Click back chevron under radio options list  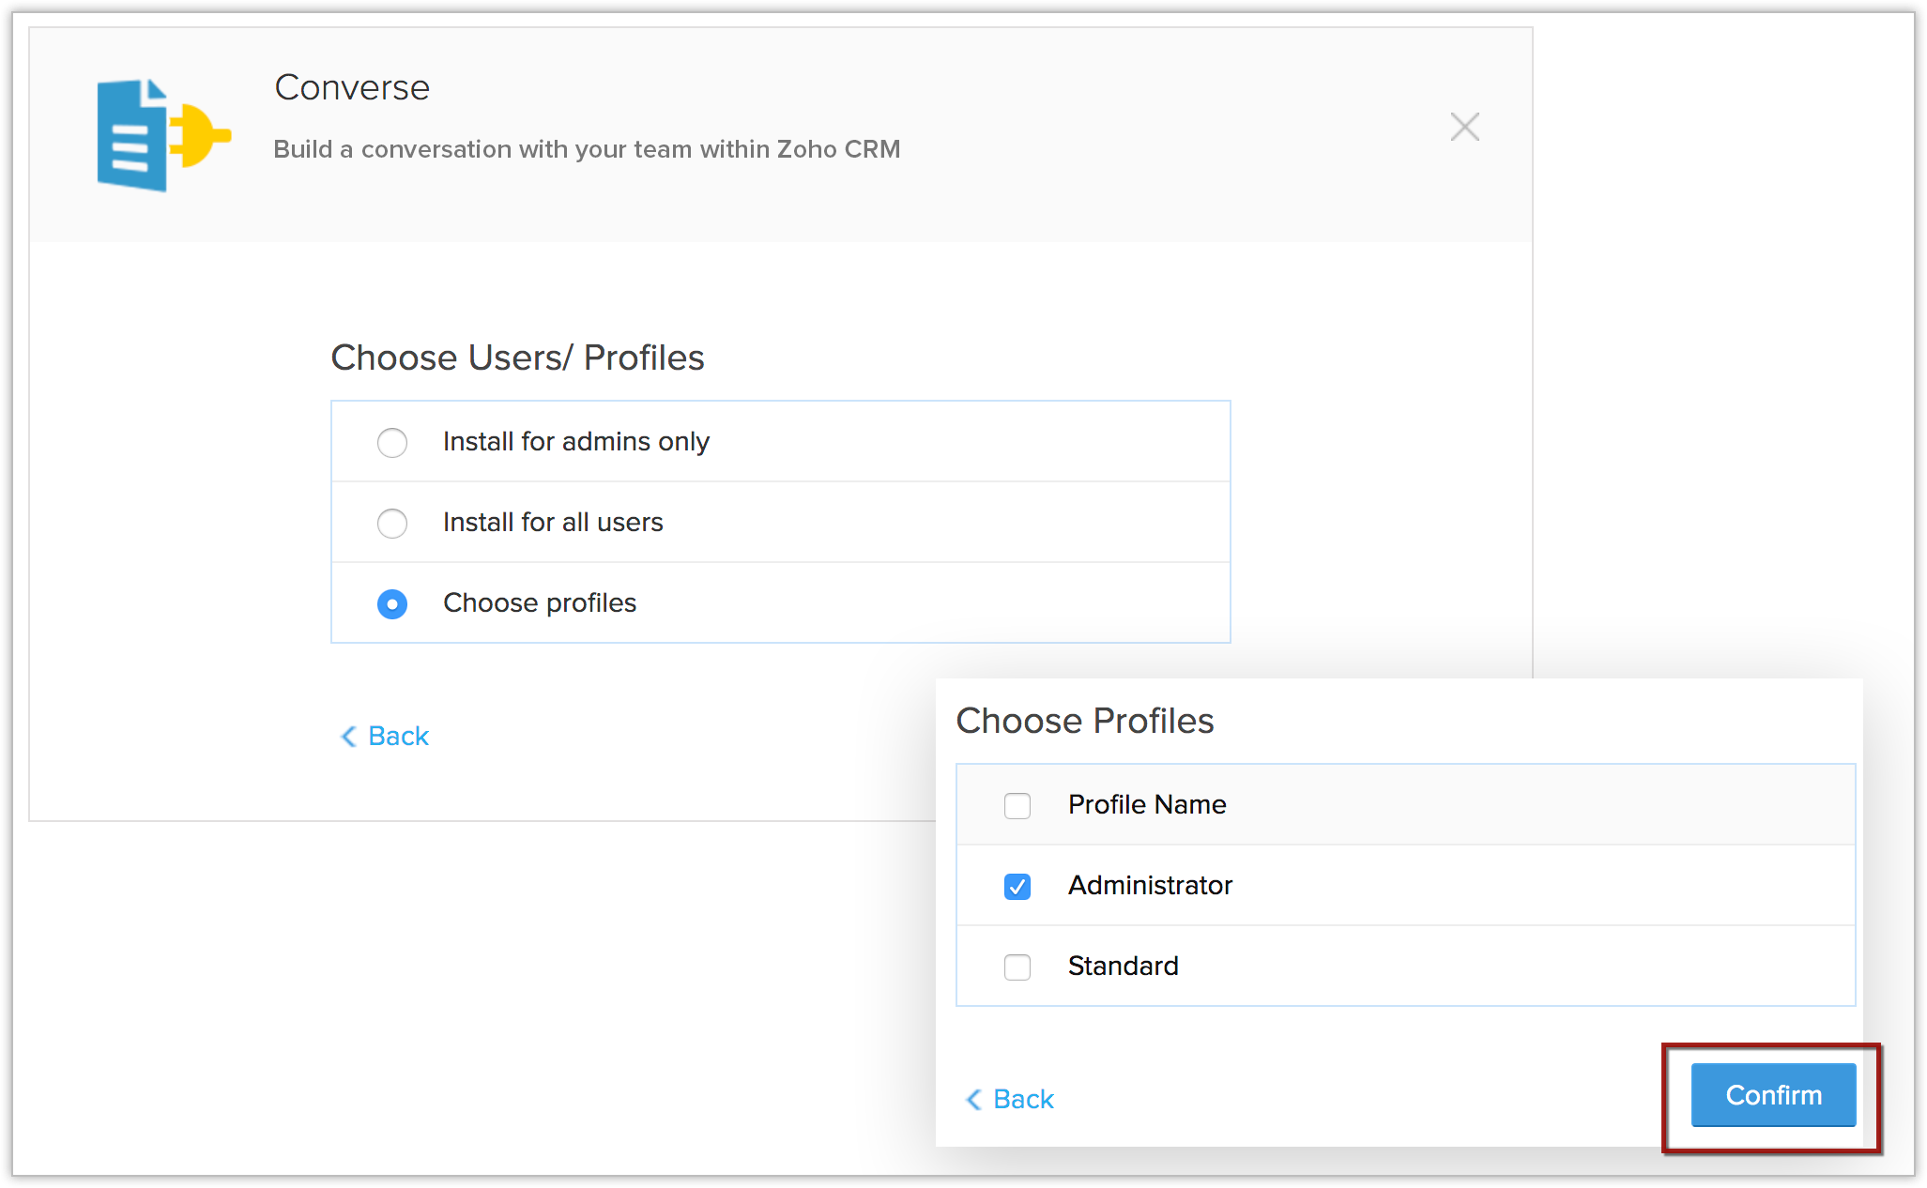(348, 736)
